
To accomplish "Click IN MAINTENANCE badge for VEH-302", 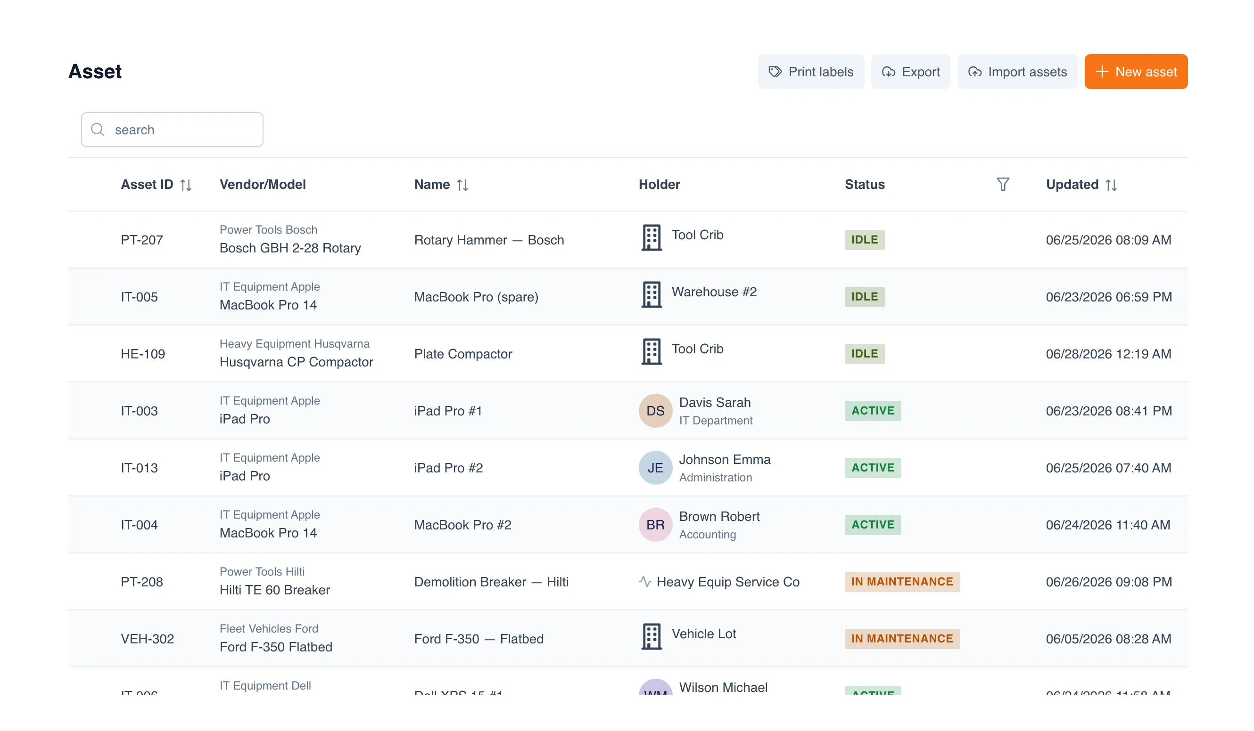I will [x=902, y=639].
